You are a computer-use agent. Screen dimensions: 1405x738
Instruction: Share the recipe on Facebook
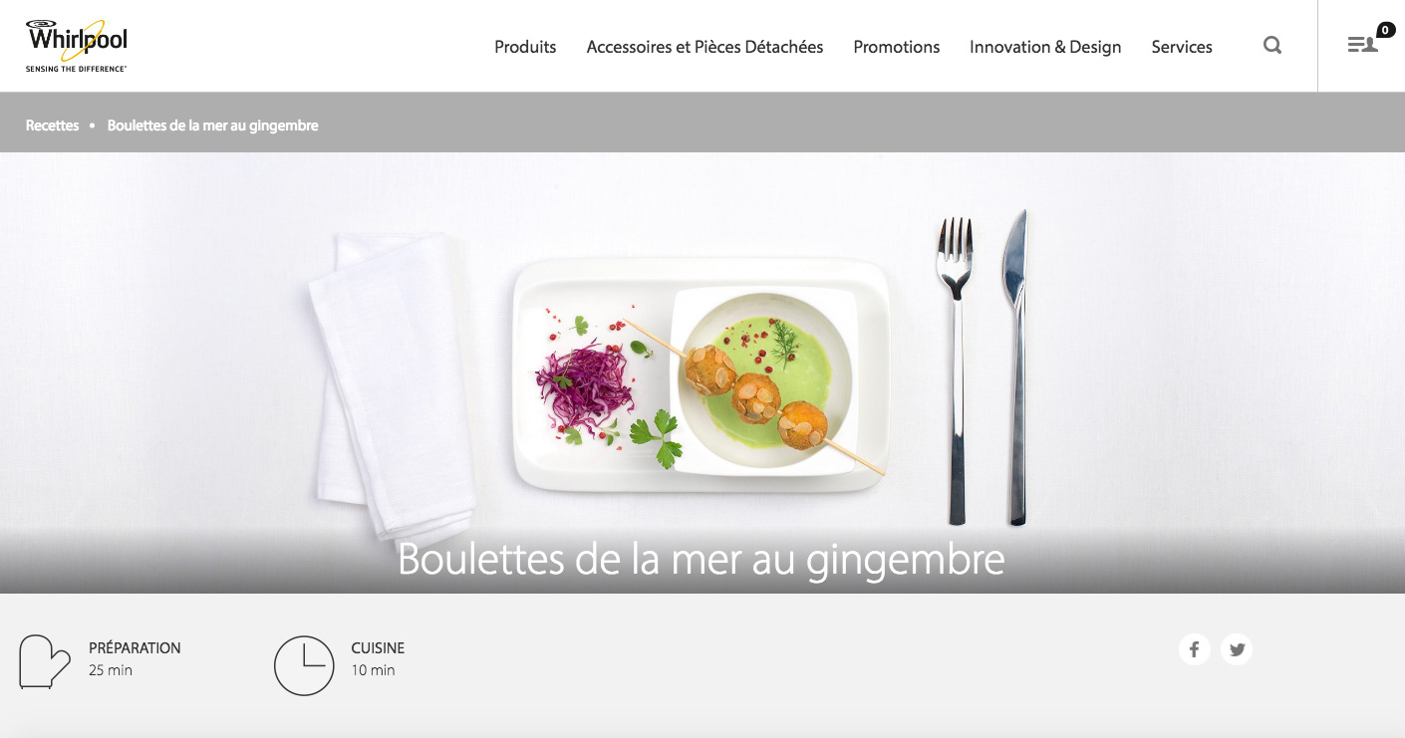coord(1194,649)
